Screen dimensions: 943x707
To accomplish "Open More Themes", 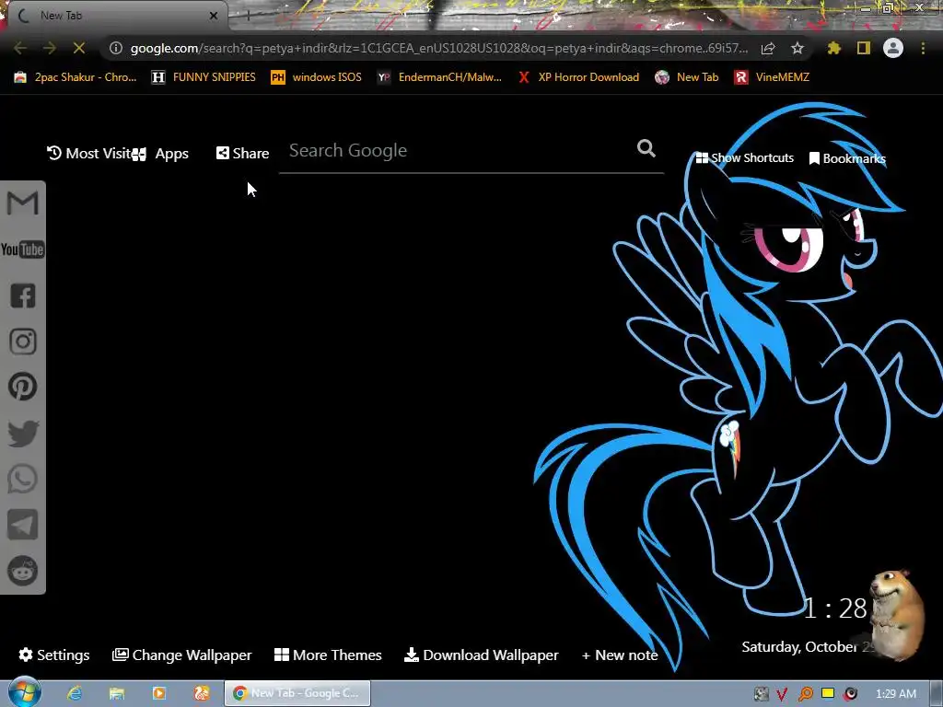I will click(328, 655).
